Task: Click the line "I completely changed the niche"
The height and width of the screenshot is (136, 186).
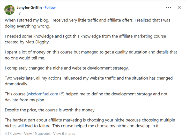Action: click(x=67, y=68)
